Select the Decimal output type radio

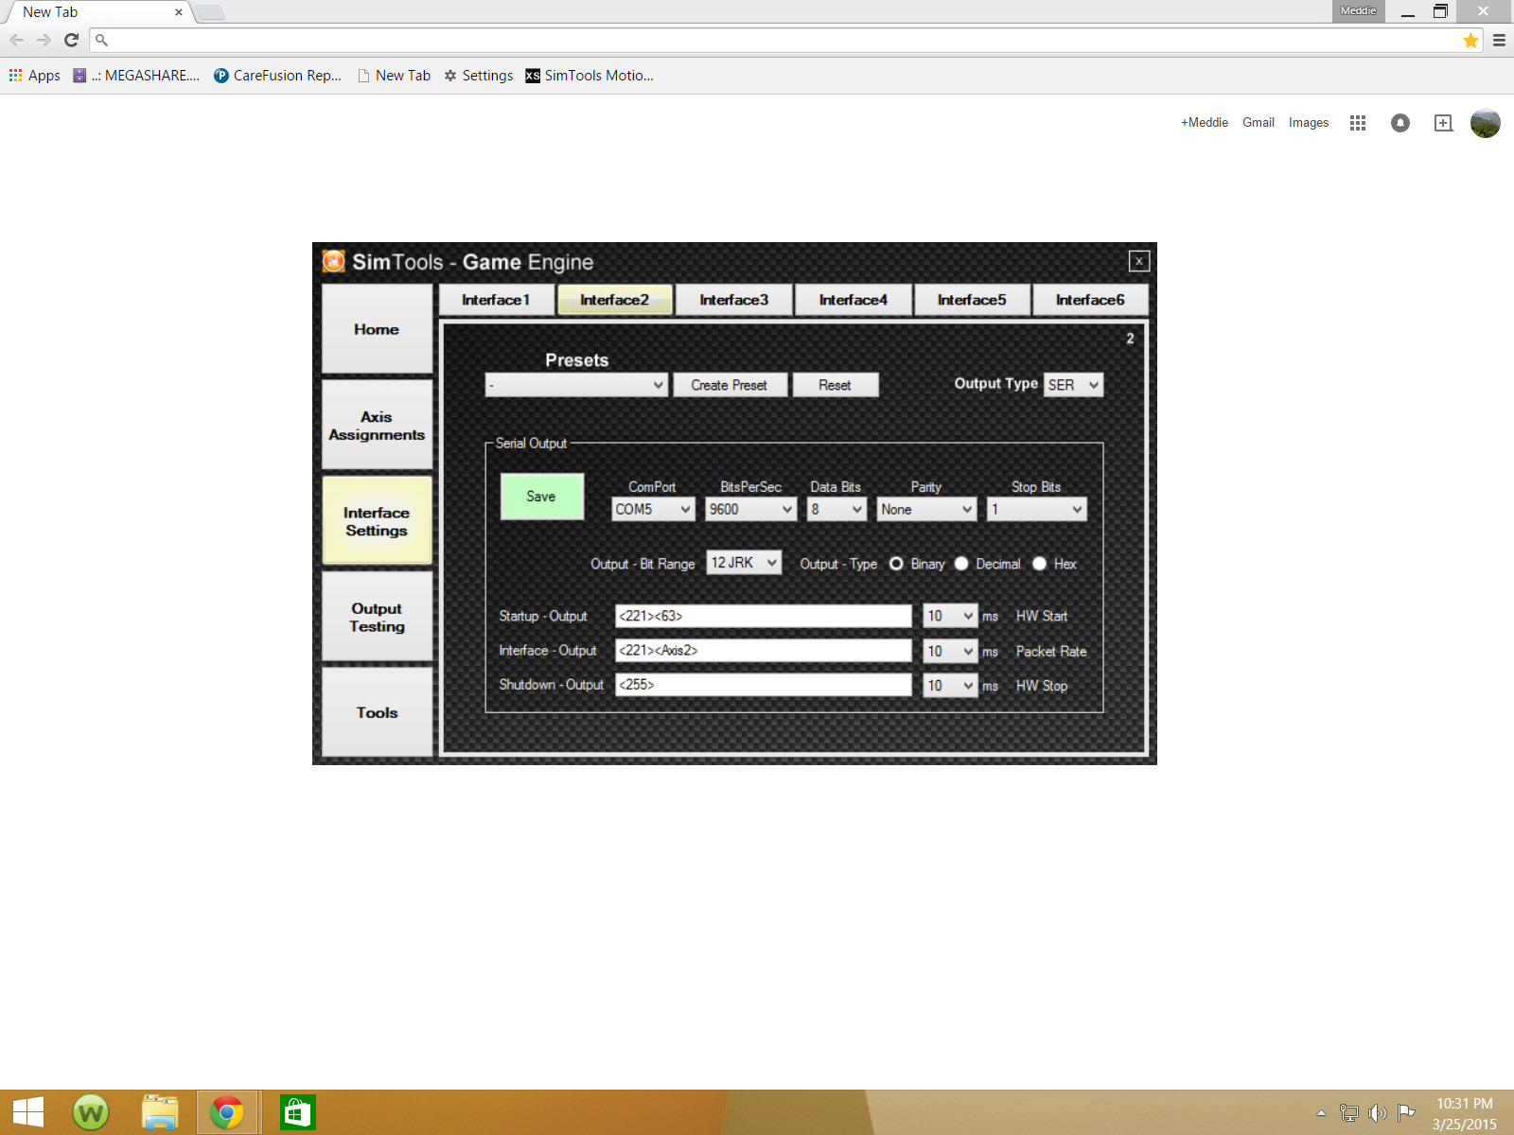[x=961, y=564]
